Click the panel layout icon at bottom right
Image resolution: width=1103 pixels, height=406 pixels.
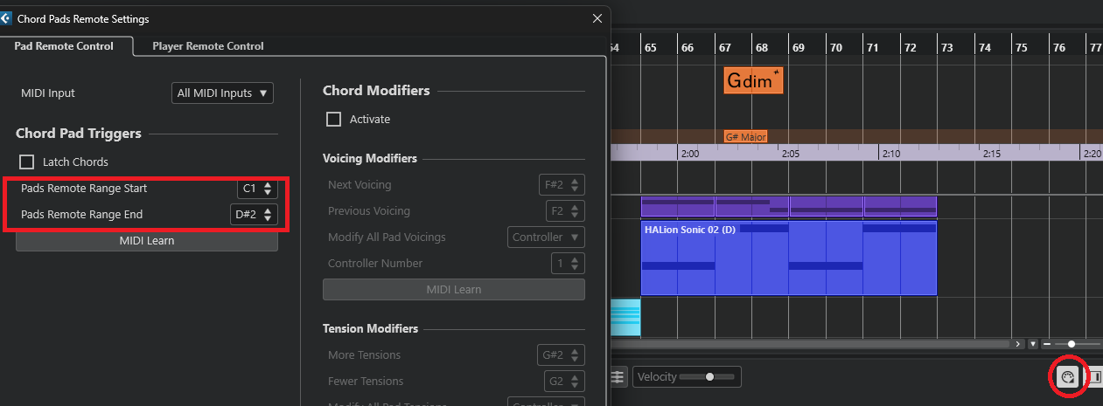coord(1094,377)
